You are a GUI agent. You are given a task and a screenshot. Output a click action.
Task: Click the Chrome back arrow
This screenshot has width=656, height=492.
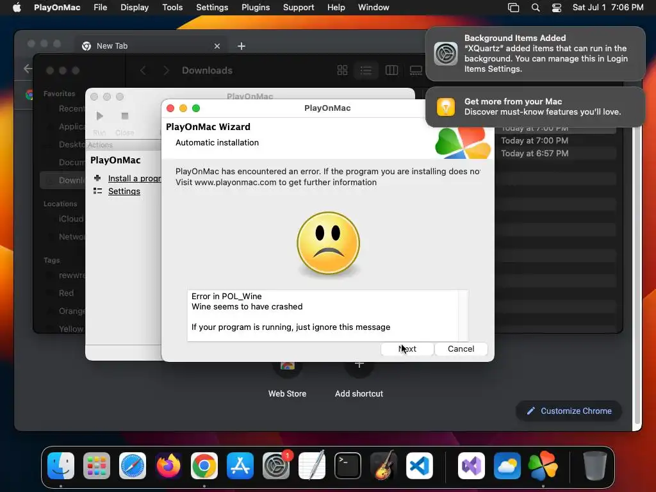tap(28, 69)
